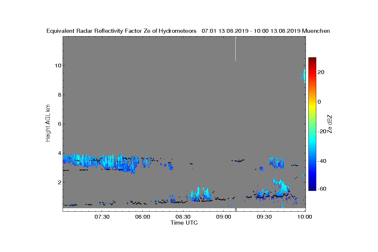
Task: Click the 10:00 time axis label
Action: point(305,217)
